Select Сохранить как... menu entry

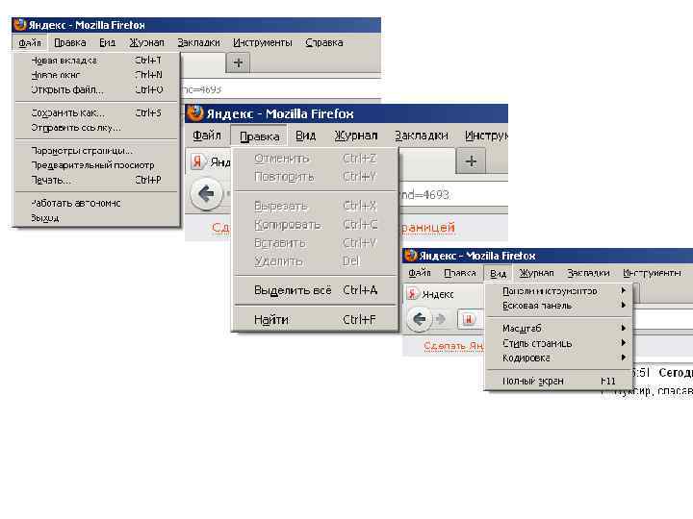pyautogui.click(x=96, y=113)
